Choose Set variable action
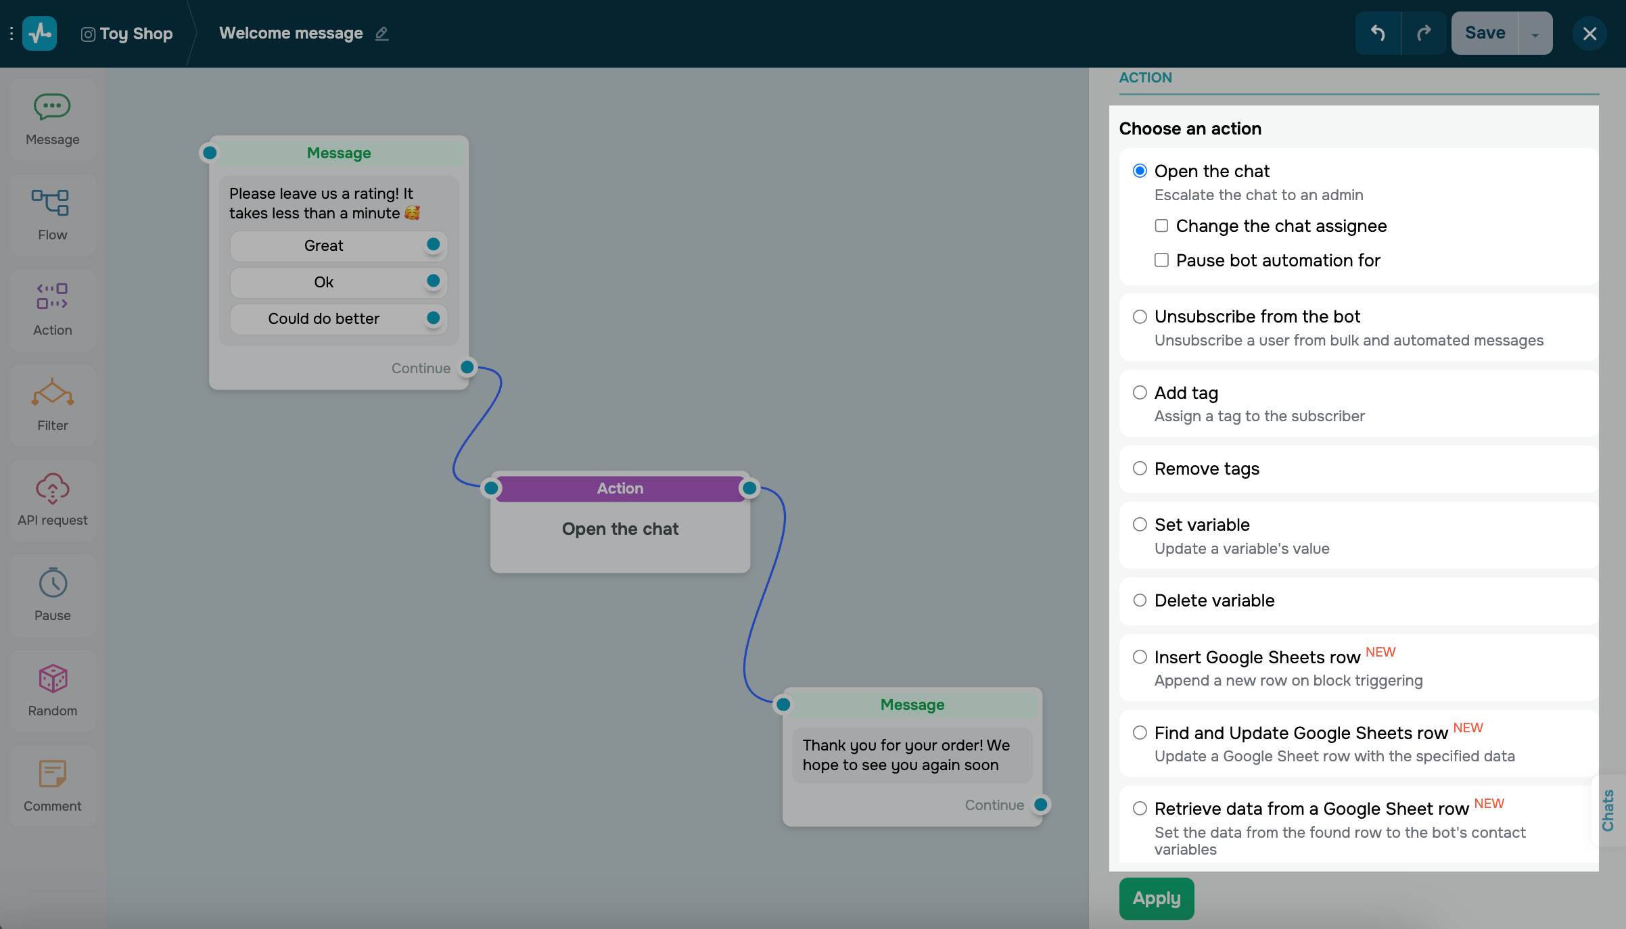This screenshot has height=929, width=1626. click(1140, 525)
